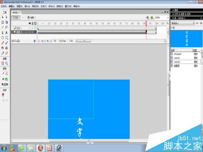Click the Scene 1 breadcrumb
Viewport: 203px width, 152px height.
point(32,17)
